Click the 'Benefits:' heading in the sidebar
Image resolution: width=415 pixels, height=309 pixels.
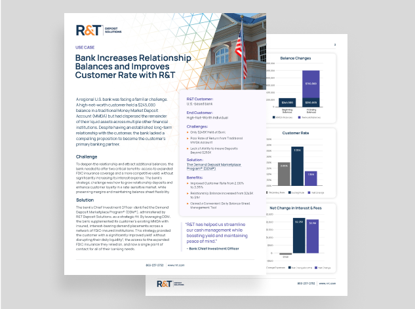(x=195, y=177)
